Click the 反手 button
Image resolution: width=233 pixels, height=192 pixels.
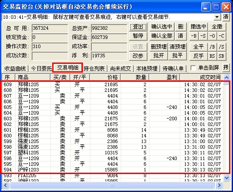198,56
